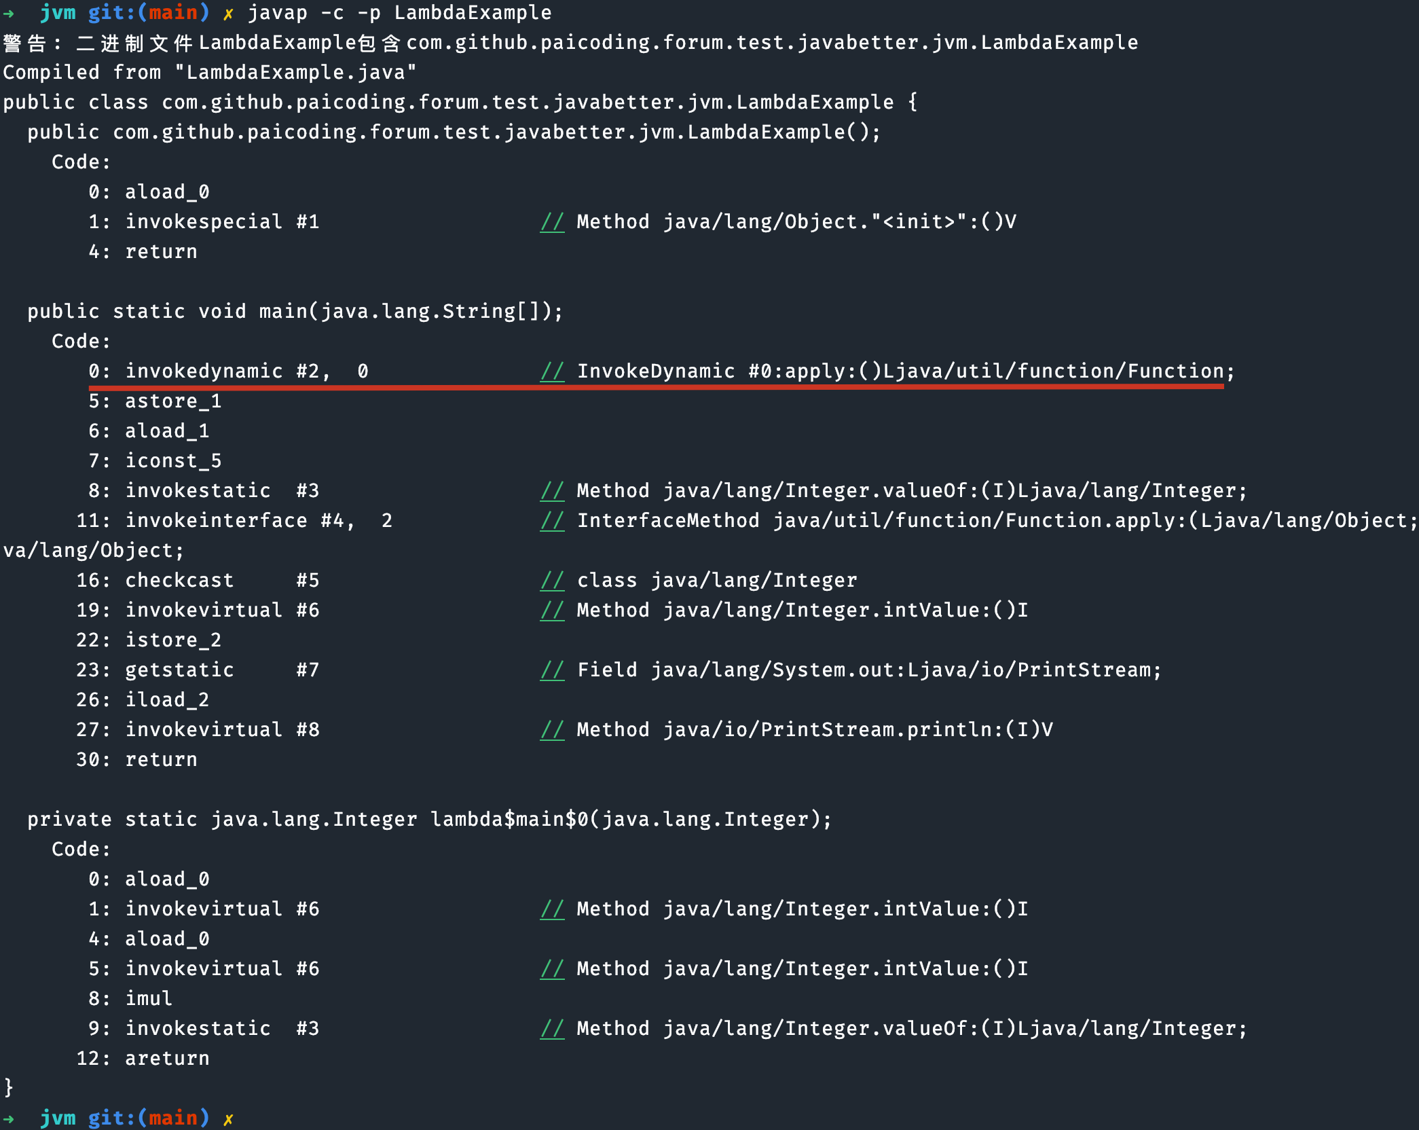
Task: Click the yellow ✗ on the bottom prompt line
Action: tap(228, 1118)
